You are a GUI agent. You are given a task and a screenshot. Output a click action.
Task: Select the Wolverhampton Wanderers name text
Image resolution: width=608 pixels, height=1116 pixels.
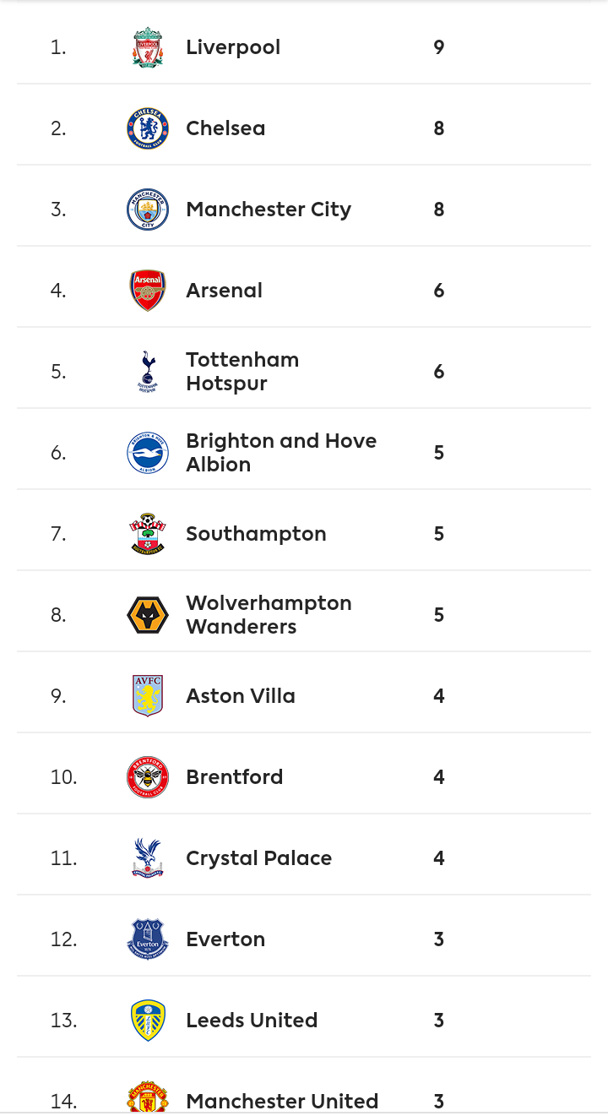coord(269,615)
